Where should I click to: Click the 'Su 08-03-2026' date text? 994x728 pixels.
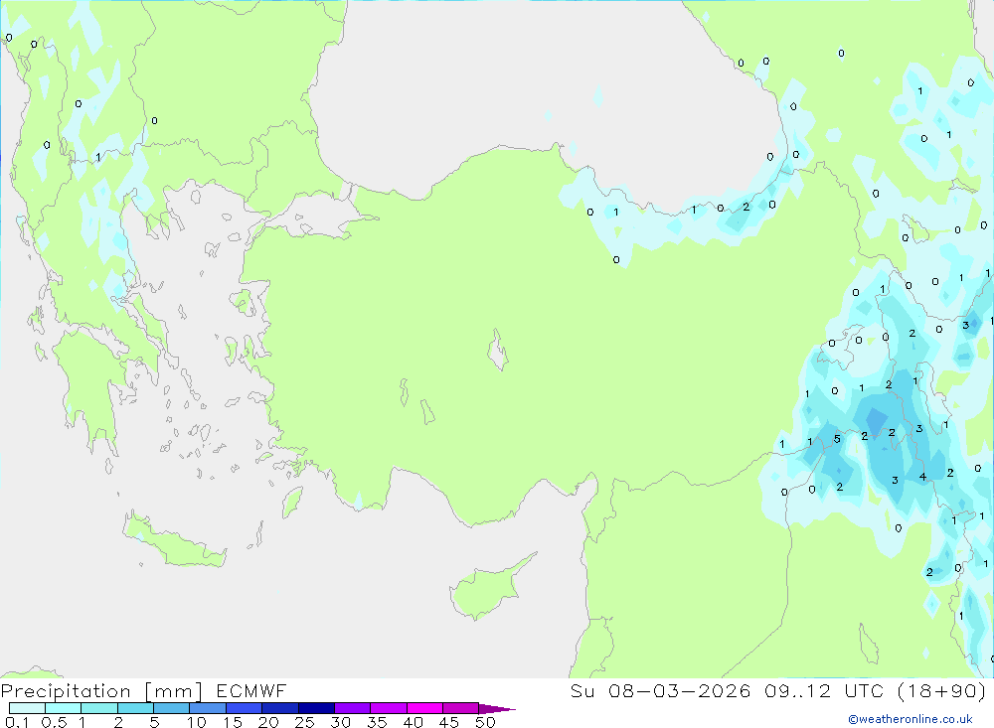tap(660, 691)
